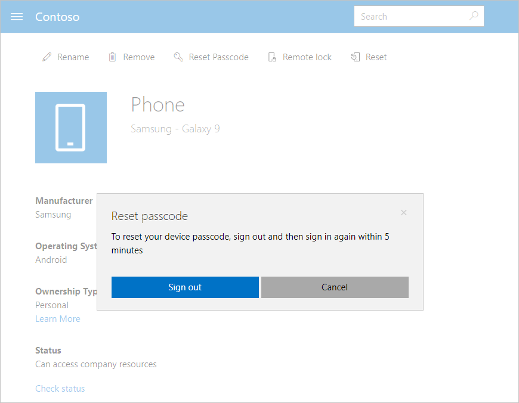Select the Rename toolbar command
The image size is (519, 403).
(x=73, y=57)
